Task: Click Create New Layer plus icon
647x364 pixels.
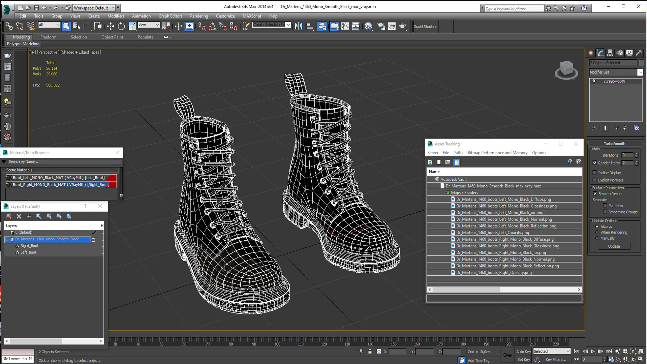Action: point(29,216)
